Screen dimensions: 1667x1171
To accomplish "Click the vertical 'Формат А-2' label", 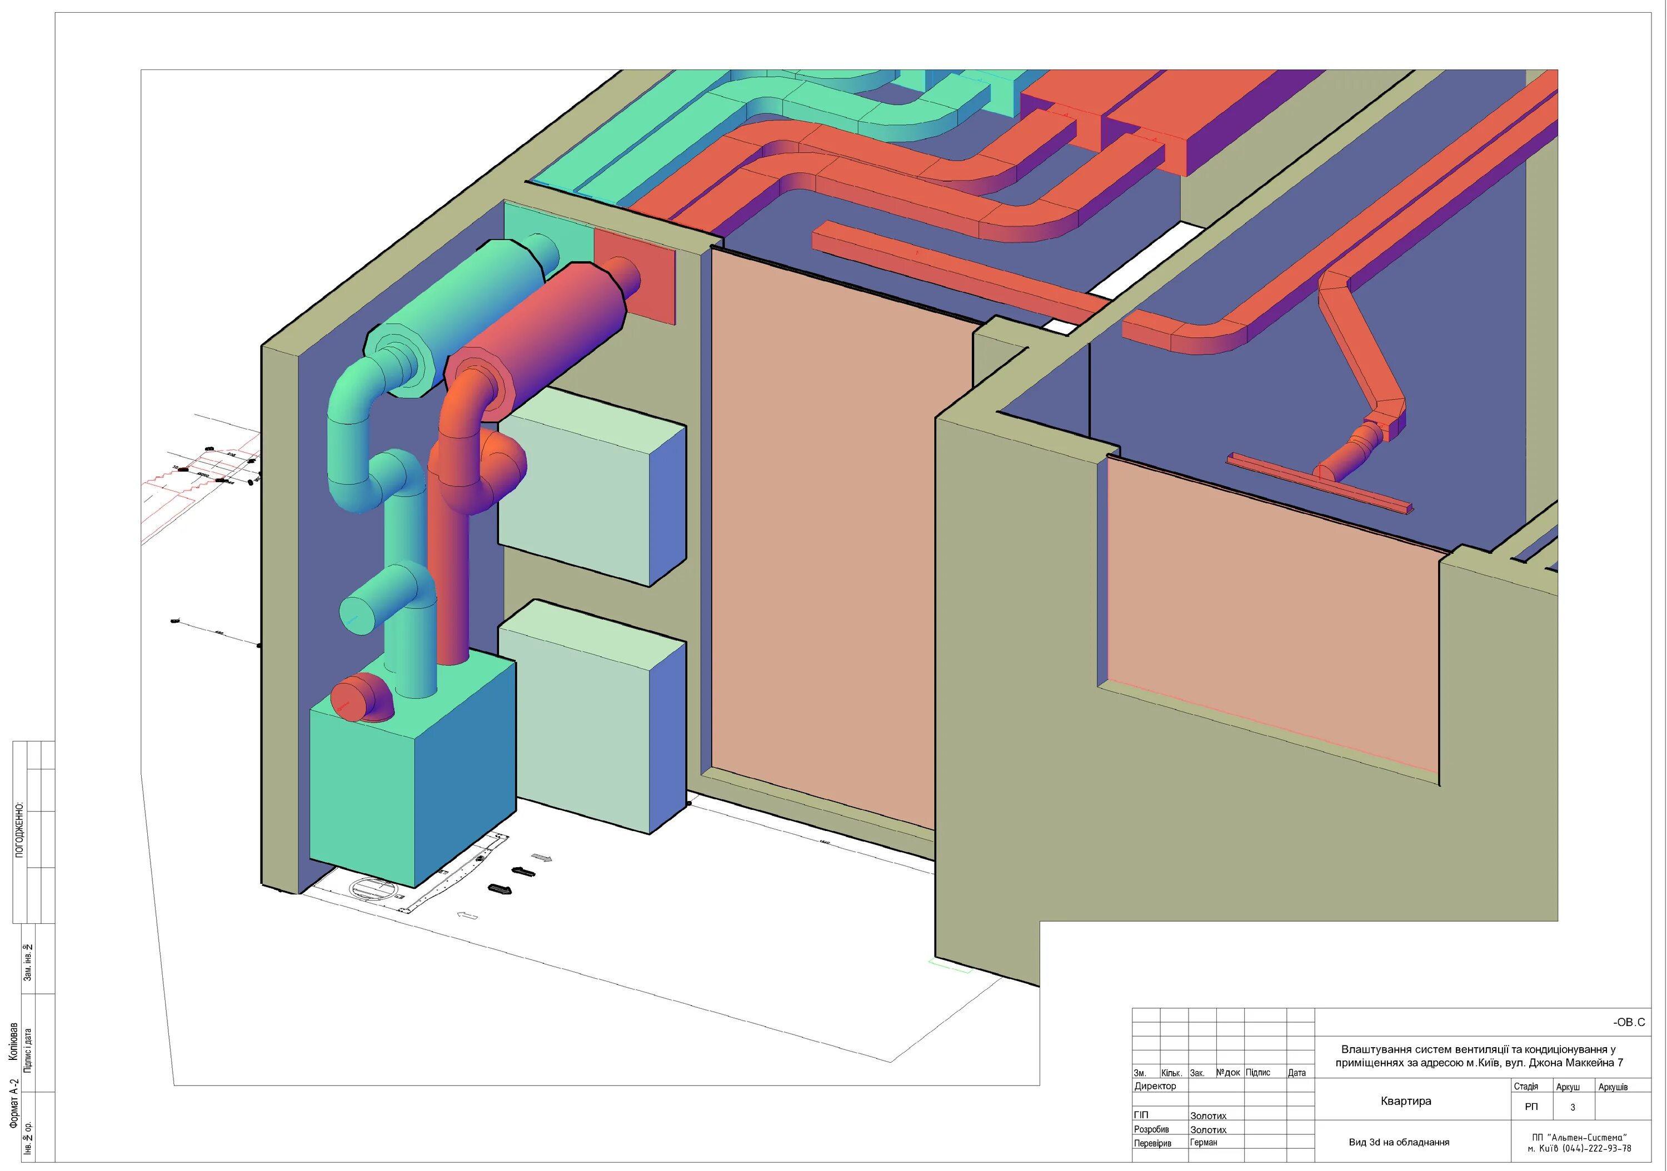I will pyautogui.click(x=13, y=1103).
